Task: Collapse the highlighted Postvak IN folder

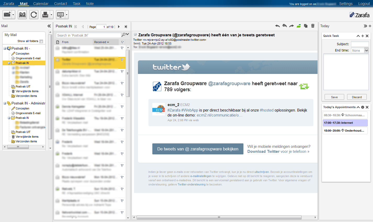Action: pyautogui.click(x=9, y=63)
